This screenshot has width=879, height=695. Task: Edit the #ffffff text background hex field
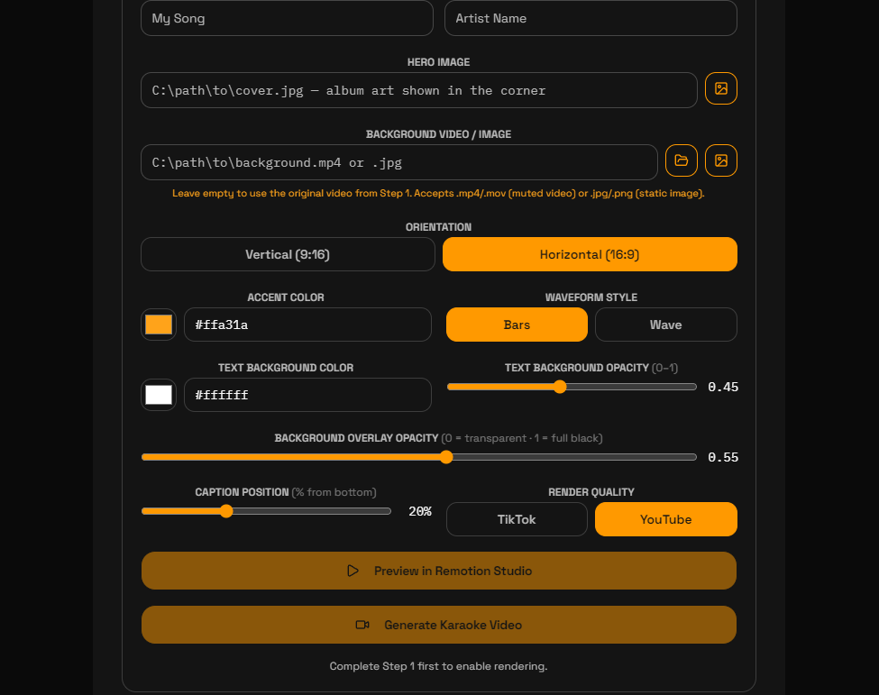click(x=307, y=395)
